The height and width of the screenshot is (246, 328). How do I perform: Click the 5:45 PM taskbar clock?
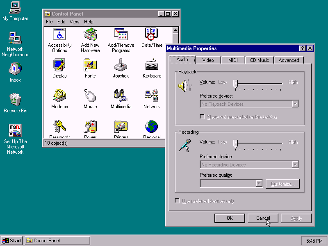(314, 241)
